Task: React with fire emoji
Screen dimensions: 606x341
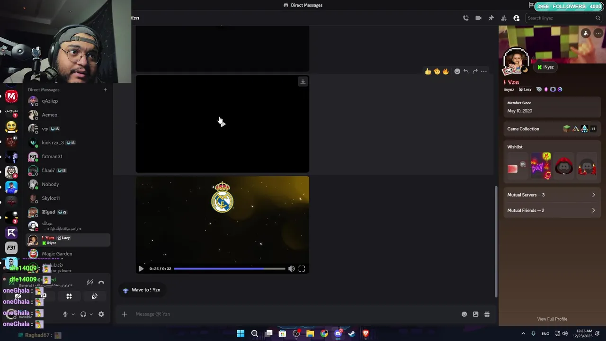Action: pyautogui.click(x=446, y=72)
